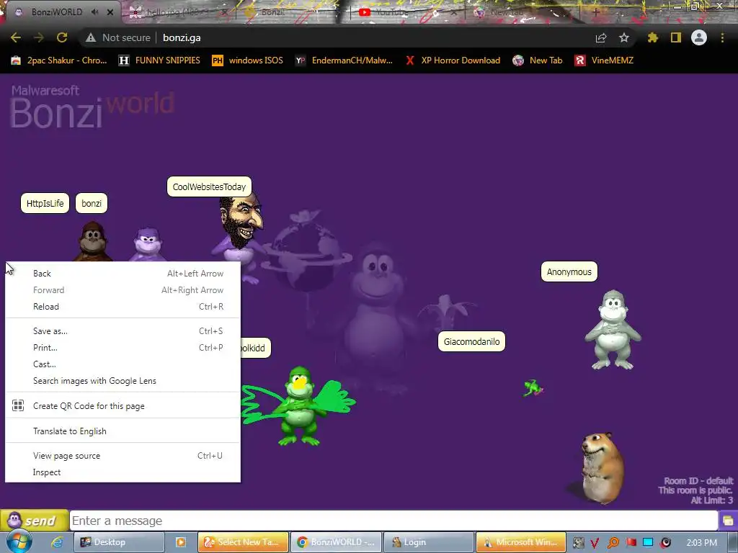Click the red flag tray icon

point(631,543)
